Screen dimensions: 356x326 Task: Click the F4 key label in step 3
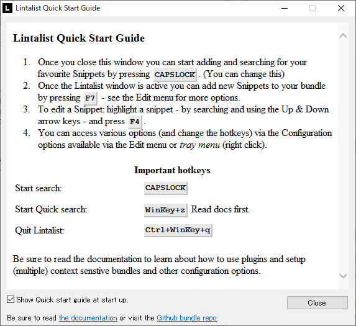135,122
